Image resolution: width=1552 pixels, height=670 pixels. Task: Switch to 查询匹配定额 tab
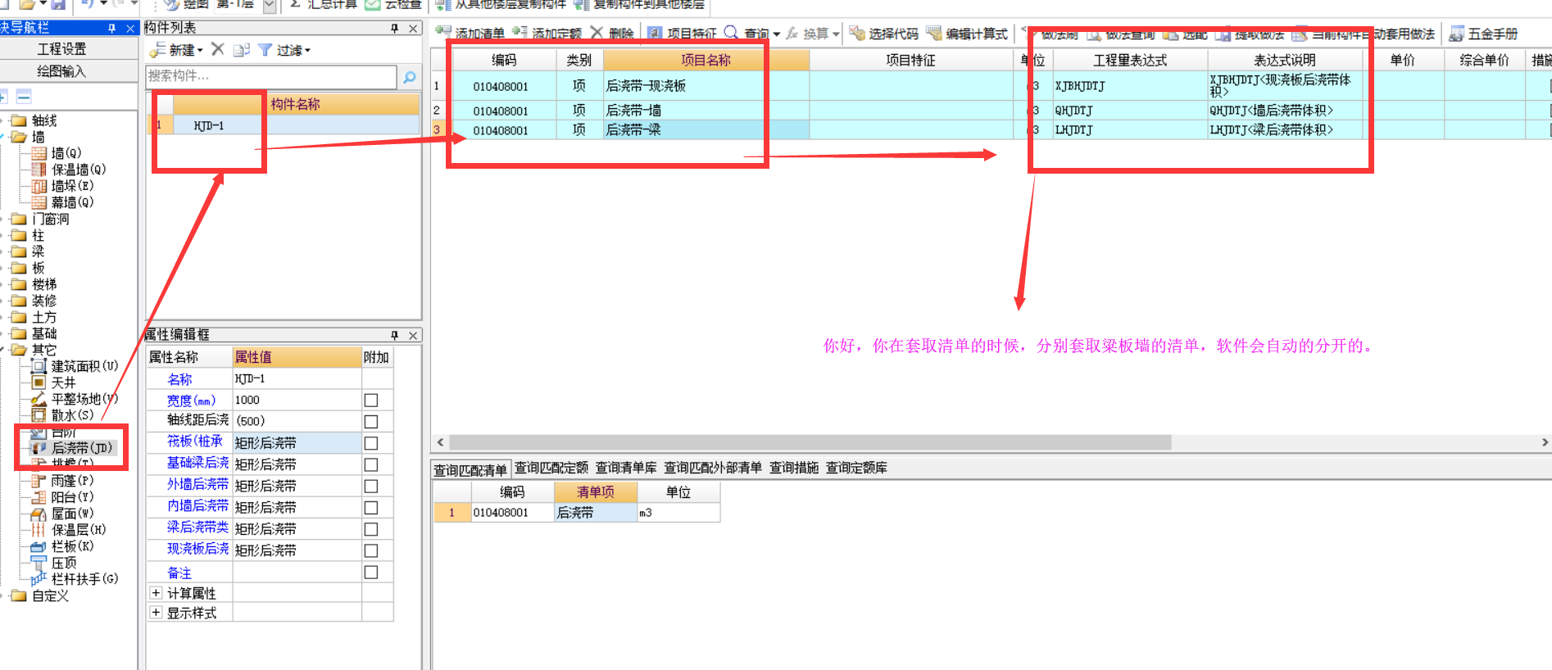point(551,468)
